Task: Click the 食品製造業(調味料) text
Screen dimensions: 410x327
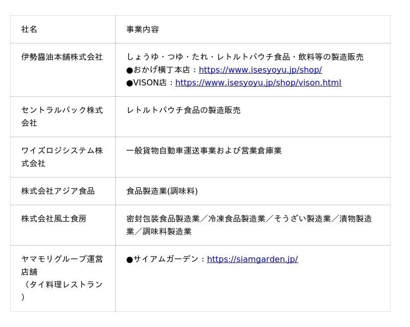Action: coord(162,191)
